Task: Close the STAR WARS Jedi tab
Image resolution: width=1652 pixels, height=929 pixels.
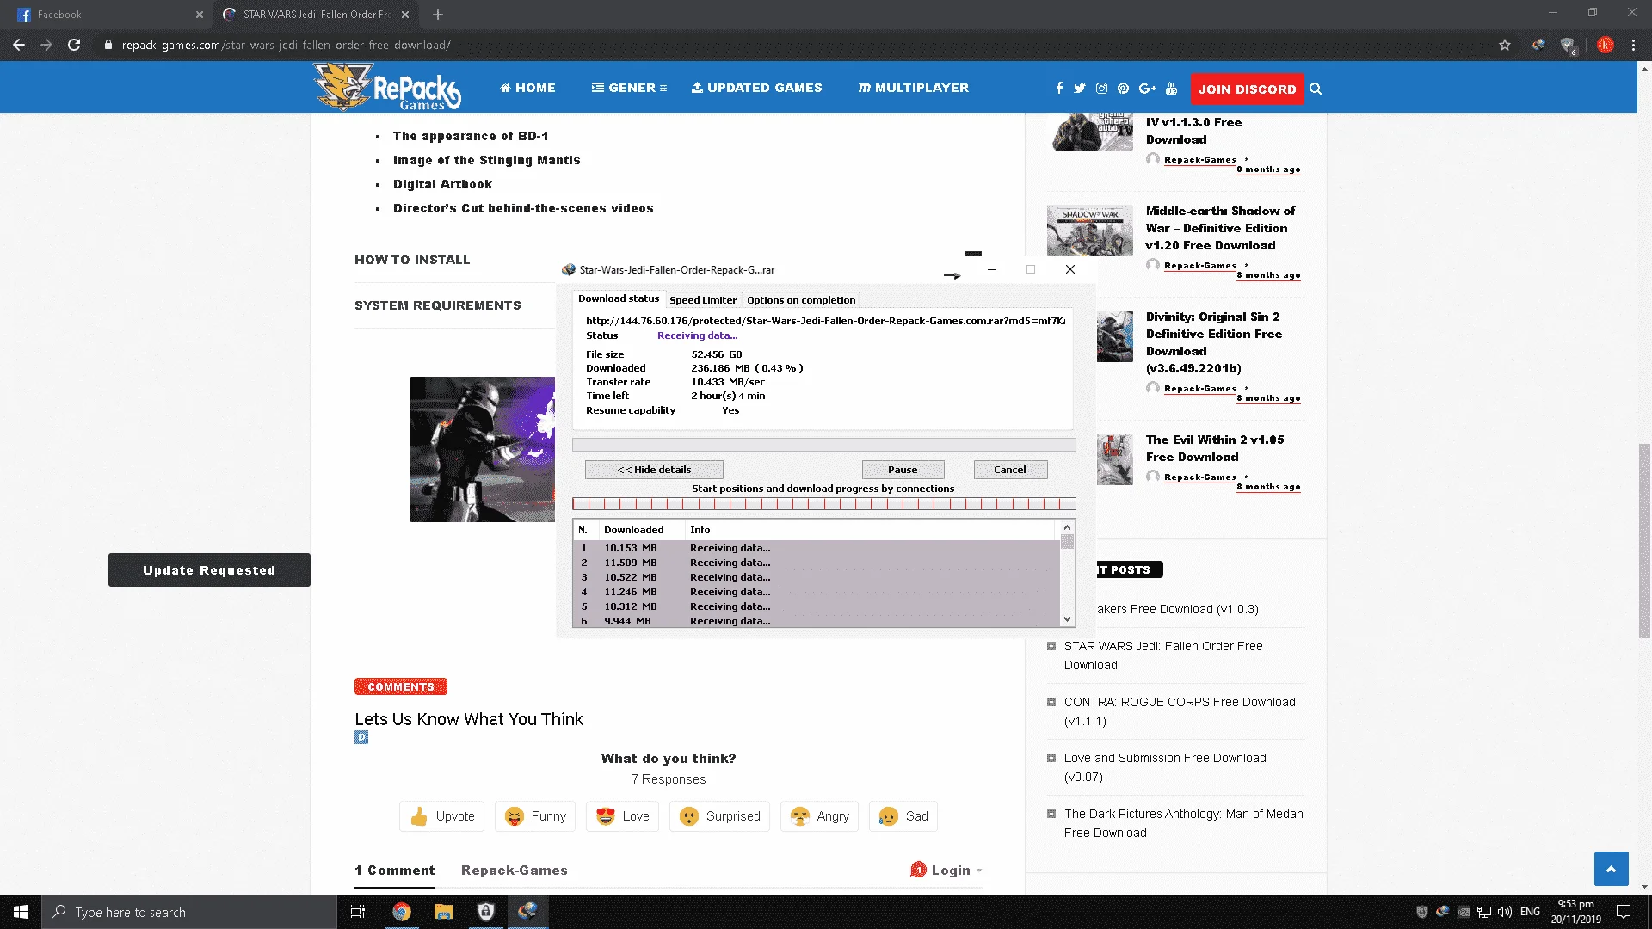Action: tap(405, 15)
